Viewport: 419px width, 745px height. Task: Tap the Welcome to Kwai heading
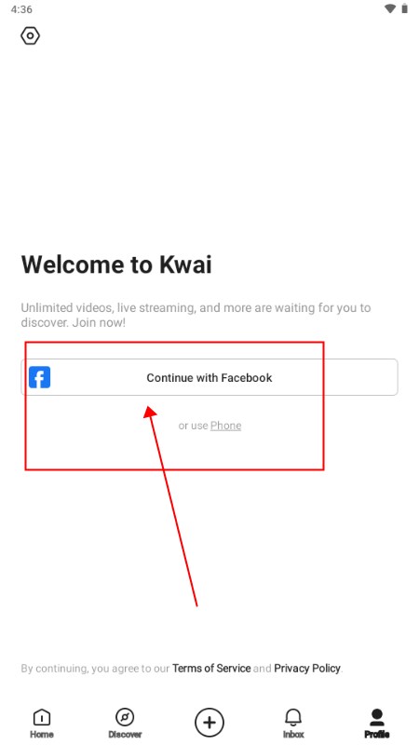click(x=116, y=264)
